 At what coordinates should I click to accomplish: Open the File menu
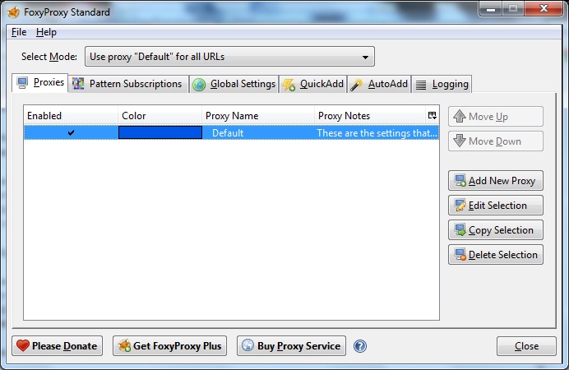point(19,32)
